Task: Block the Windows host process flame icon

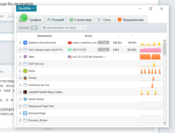Action: click(x=20, y=50)
